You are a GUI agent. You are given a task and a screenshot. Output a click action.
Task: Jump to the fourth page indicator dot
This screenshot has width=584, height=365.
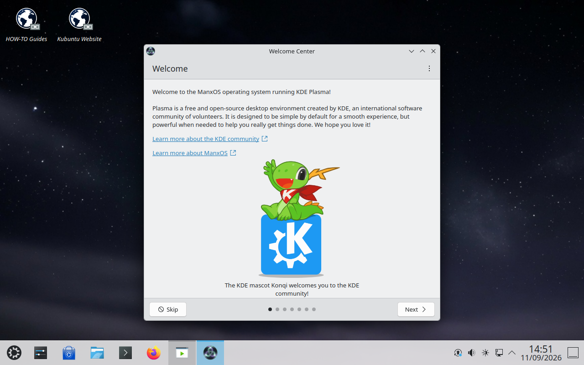pos(292,309)
